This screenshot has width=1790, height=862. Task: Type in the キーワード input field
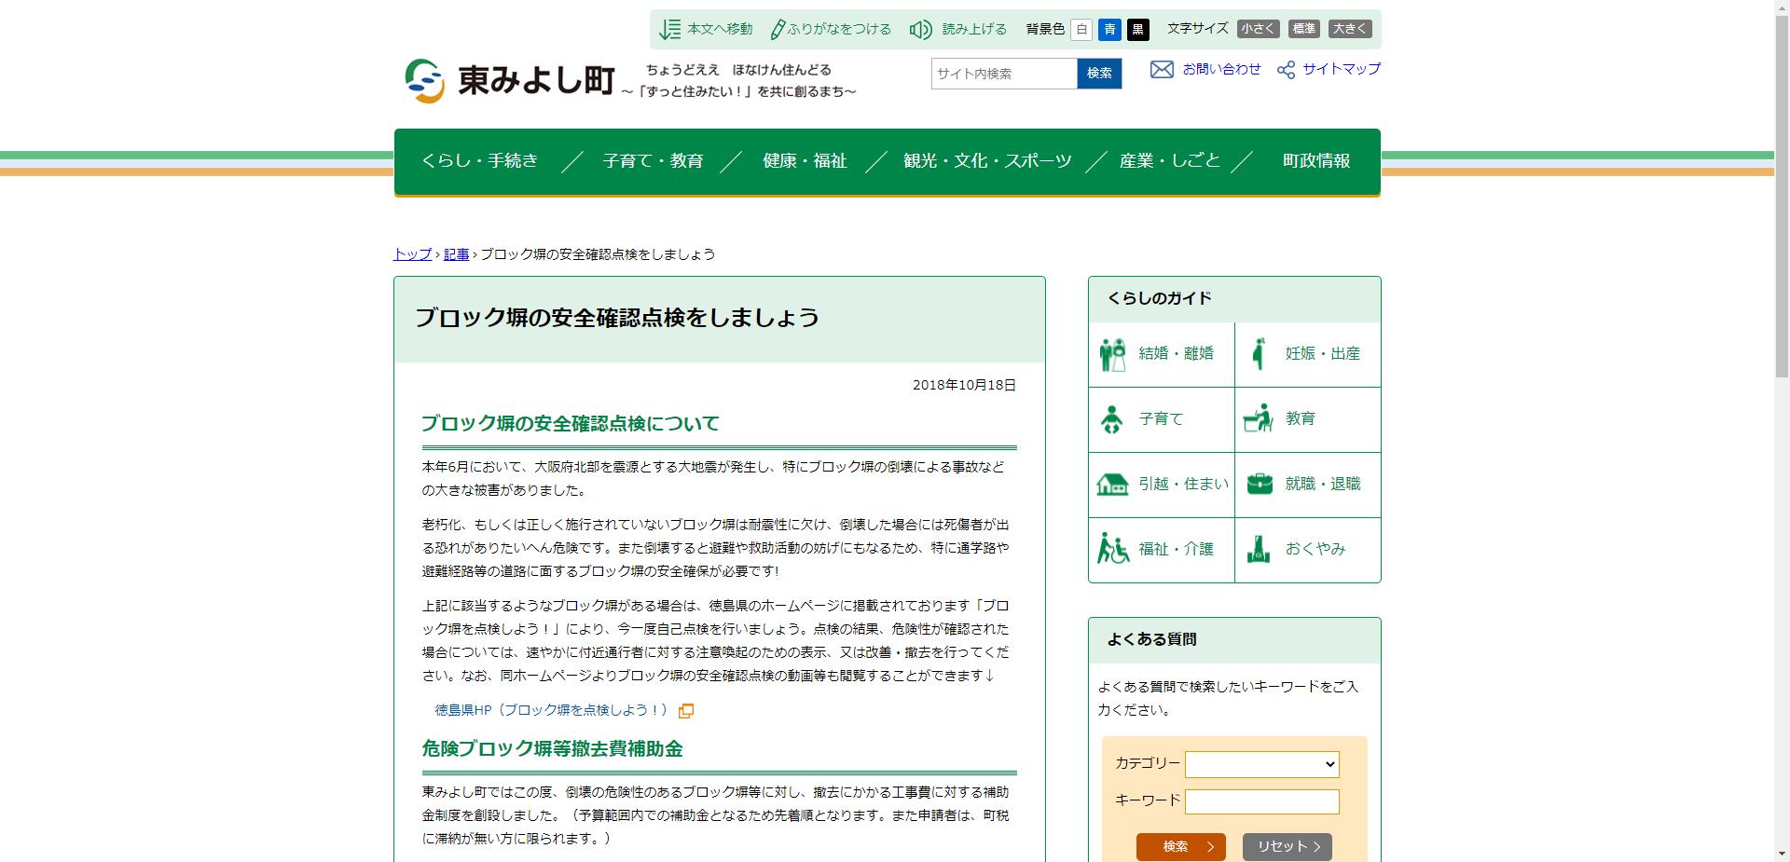(x=1261, y=800)
